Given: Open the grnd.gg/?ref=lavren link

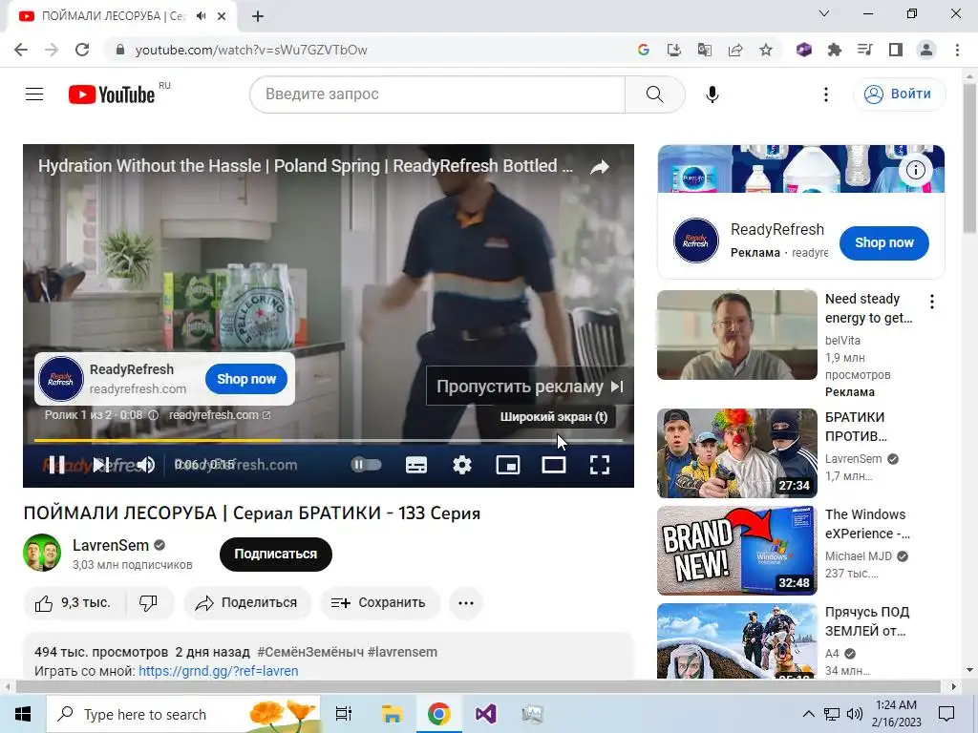Looking at the screenshot, I should click(219, 671).
